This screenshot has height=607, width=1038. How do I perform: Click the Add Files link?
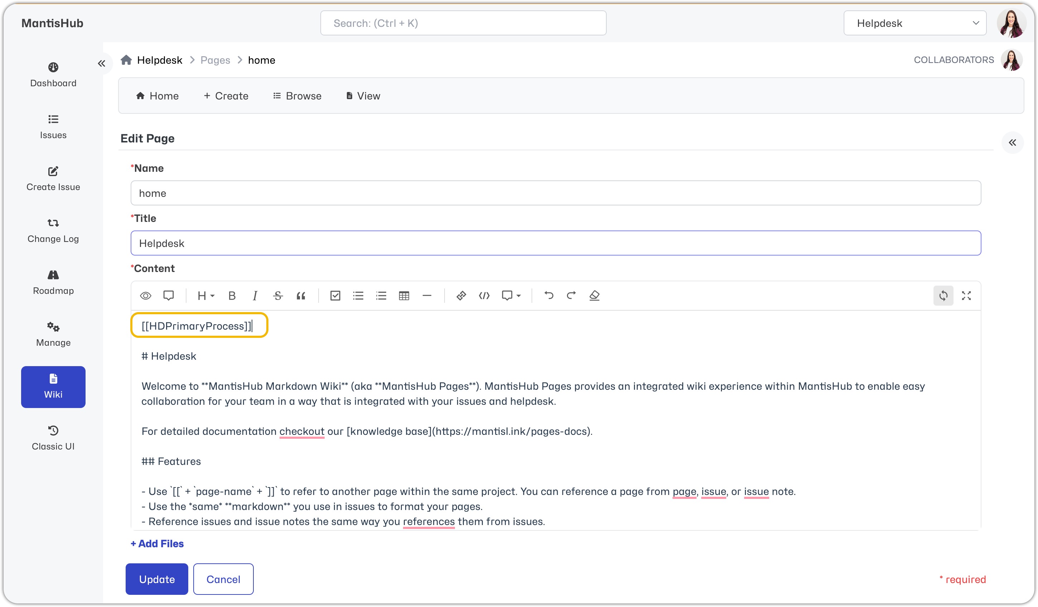coord(157,544)
